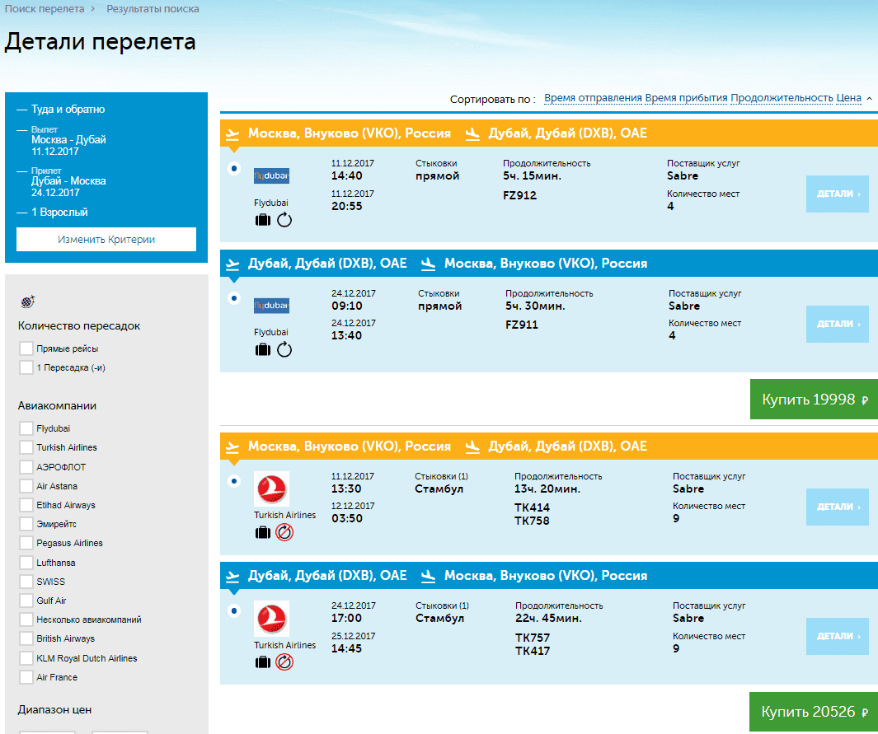Viewport: 878px width, 734px height.
Task: Click Turkish Airlines logo on flight TK414
Action: click(x=271, y=489)
